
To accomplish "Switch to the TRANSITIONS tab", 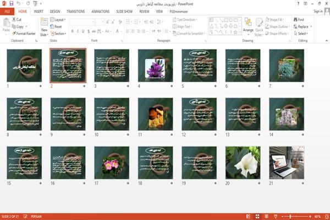I will point(76,12).
